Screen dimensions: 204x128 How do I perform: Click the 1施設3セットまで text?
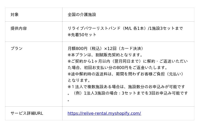point(167,28)
